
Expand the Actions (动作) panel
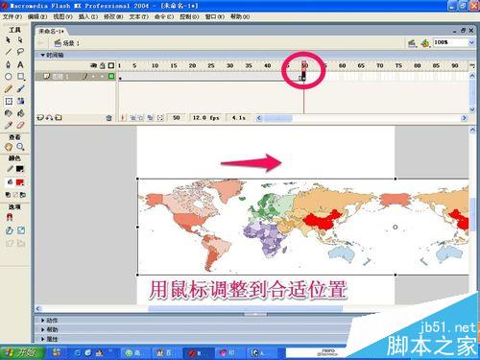42,321
